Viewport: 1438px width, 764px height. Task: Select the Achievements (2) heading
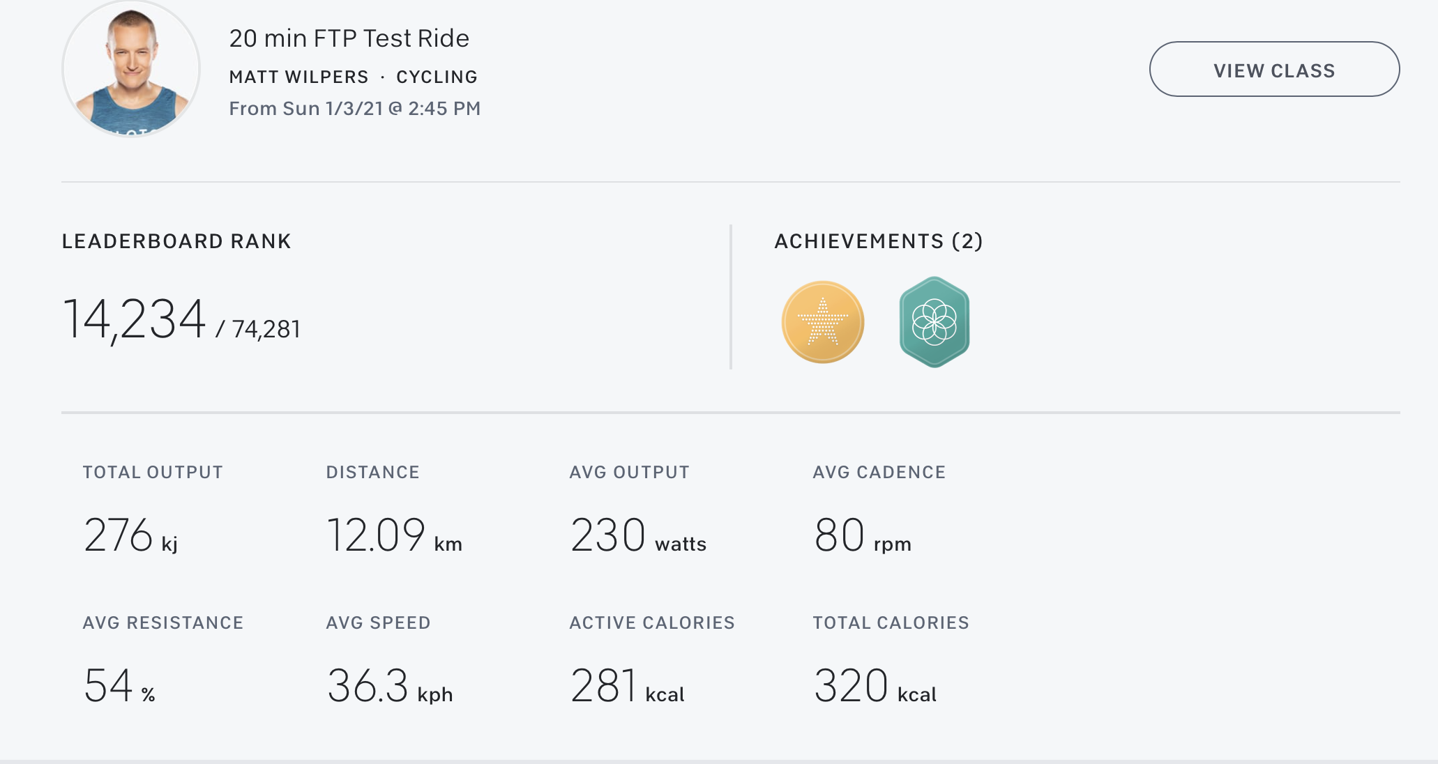[878, 241]
